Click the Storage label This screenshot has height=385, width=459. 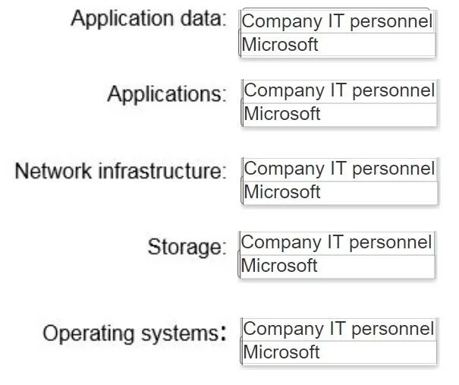click(187, 247)
